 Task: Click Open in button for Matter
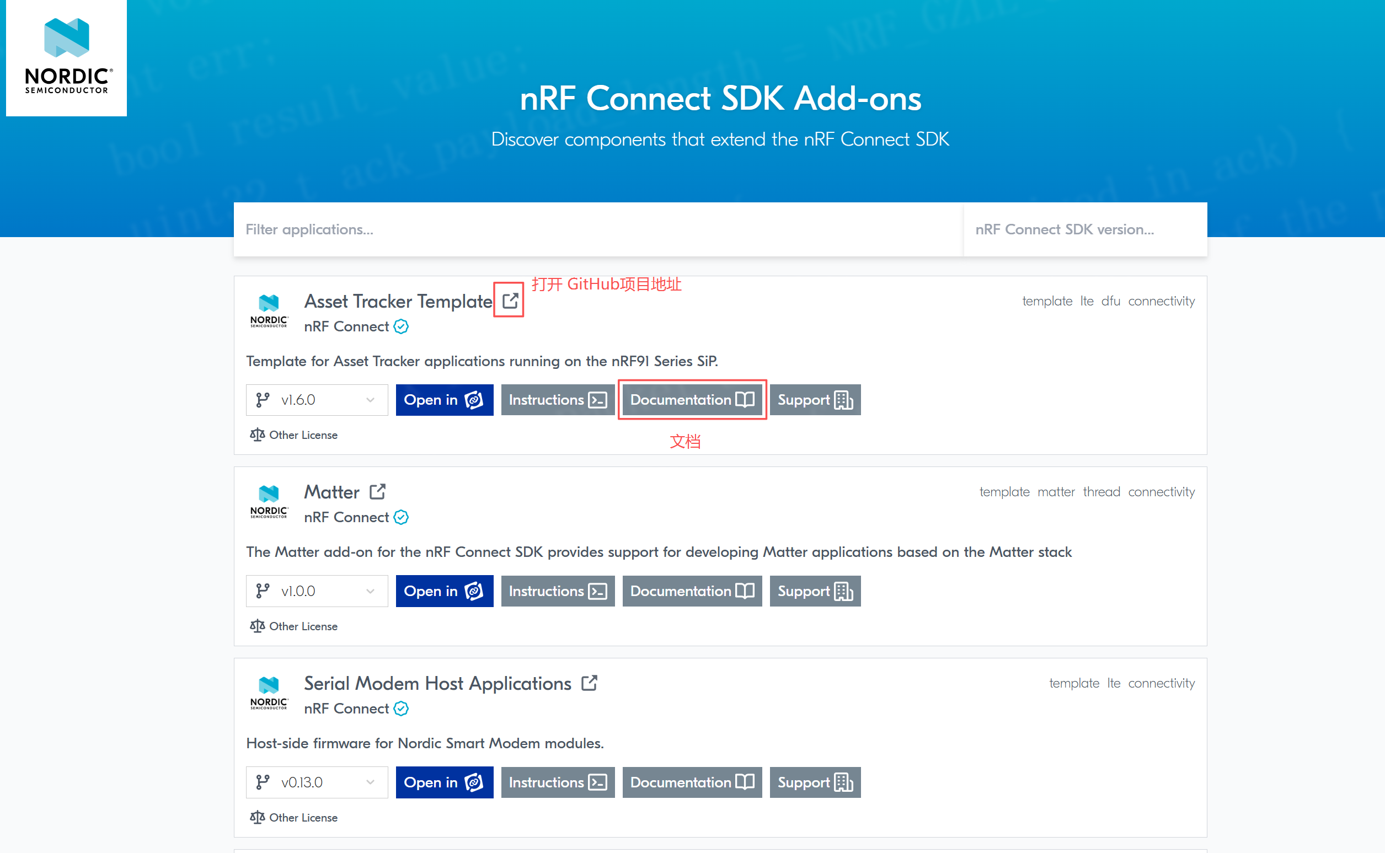coord(445,591)
